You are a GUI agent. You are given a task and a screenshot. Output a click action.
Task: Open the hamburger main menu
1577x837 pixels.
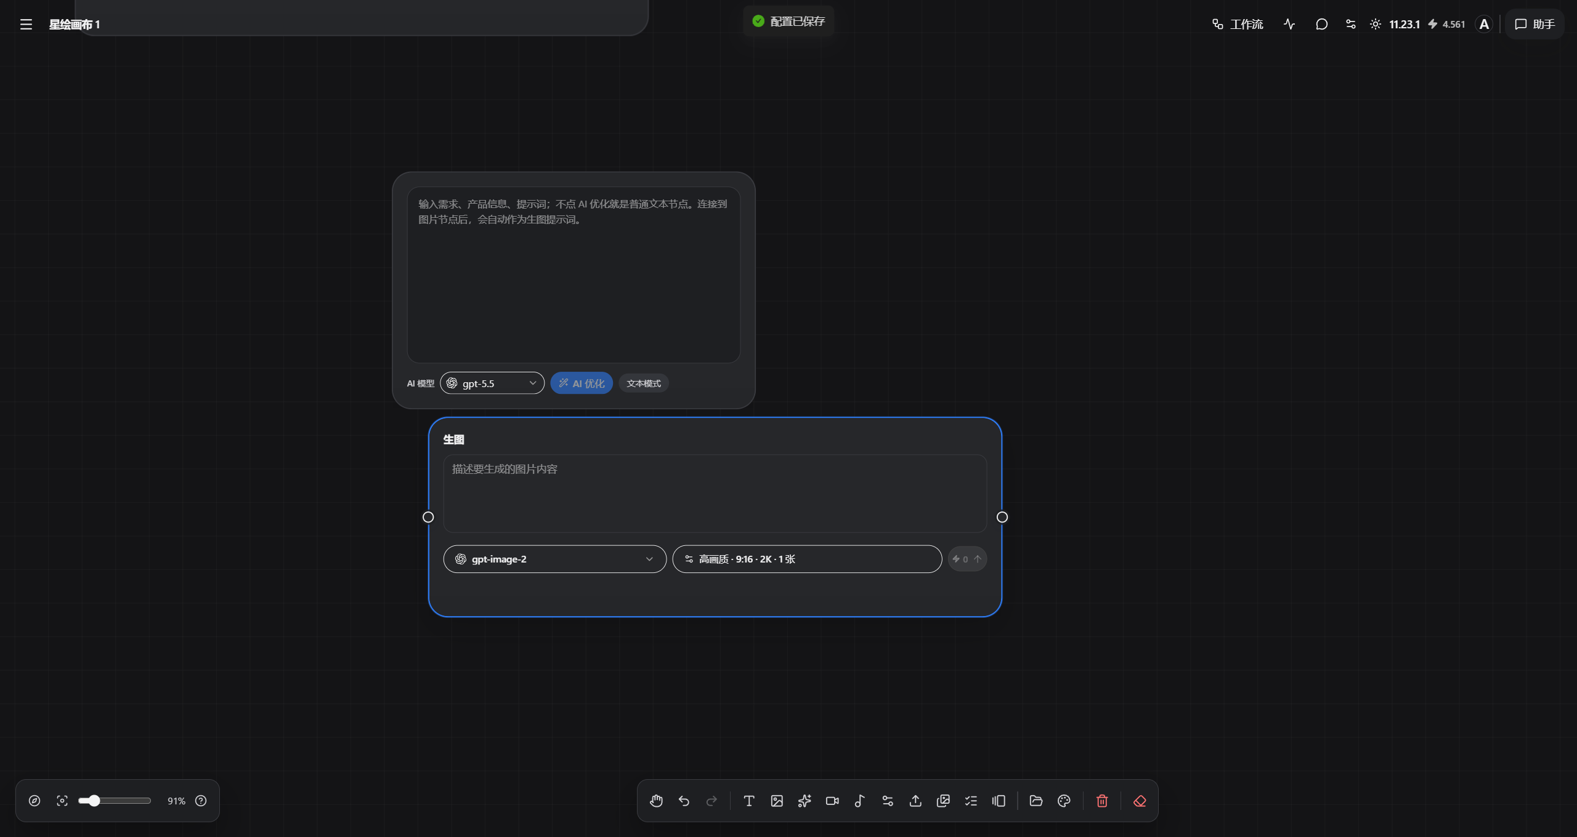pos(26,24)
